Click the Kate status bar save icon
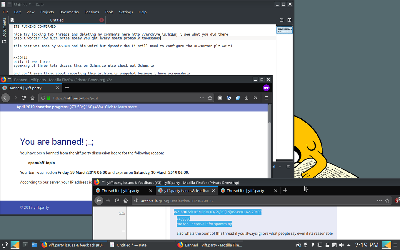400x250 pixels. [x=288, y=167]
